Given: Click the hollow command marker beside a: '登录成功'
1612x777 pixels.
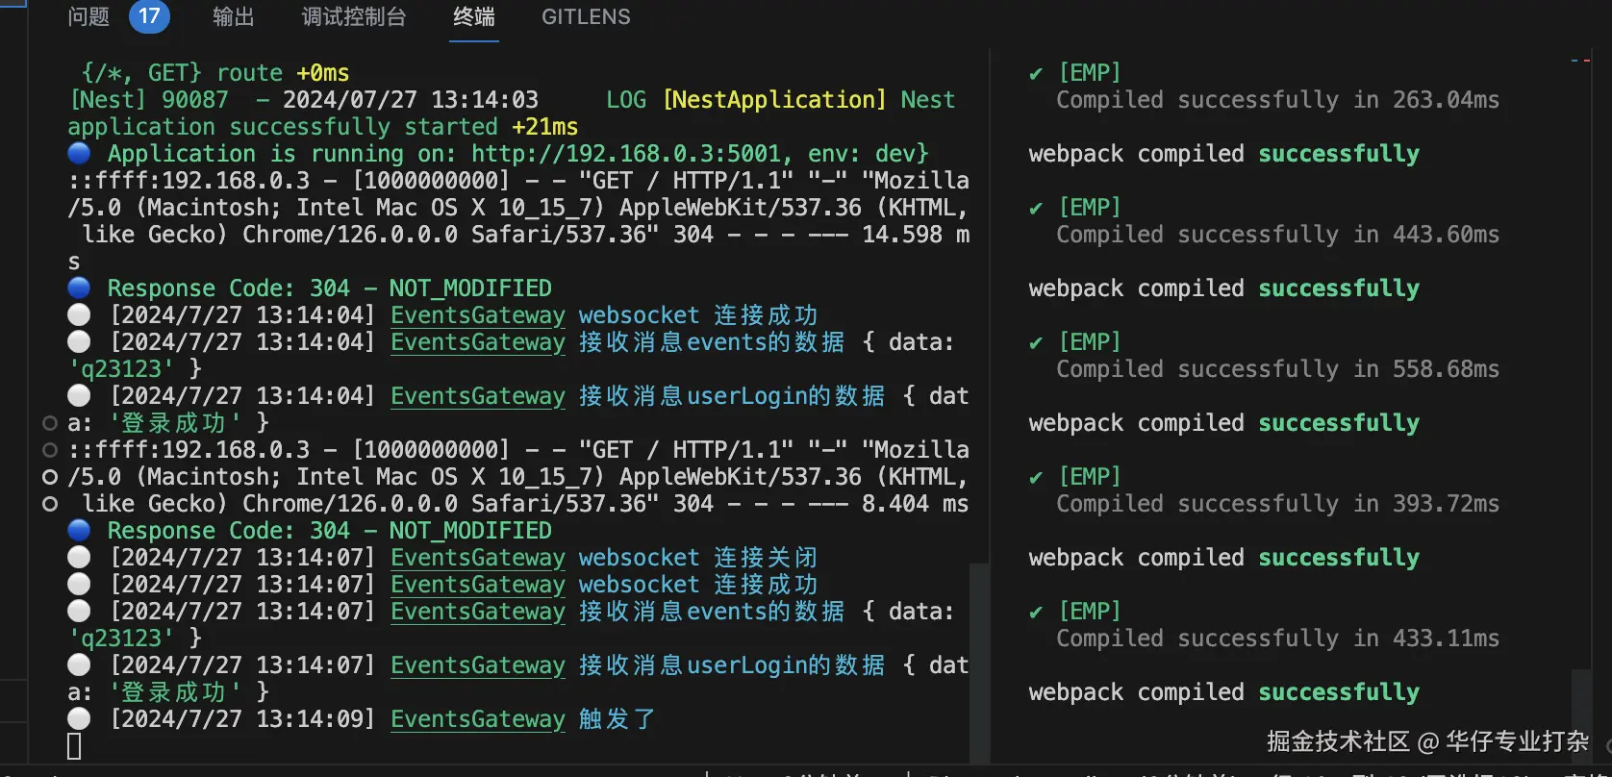Looking at the screenshot, I should pyautogui.click(x=50, y=423).
